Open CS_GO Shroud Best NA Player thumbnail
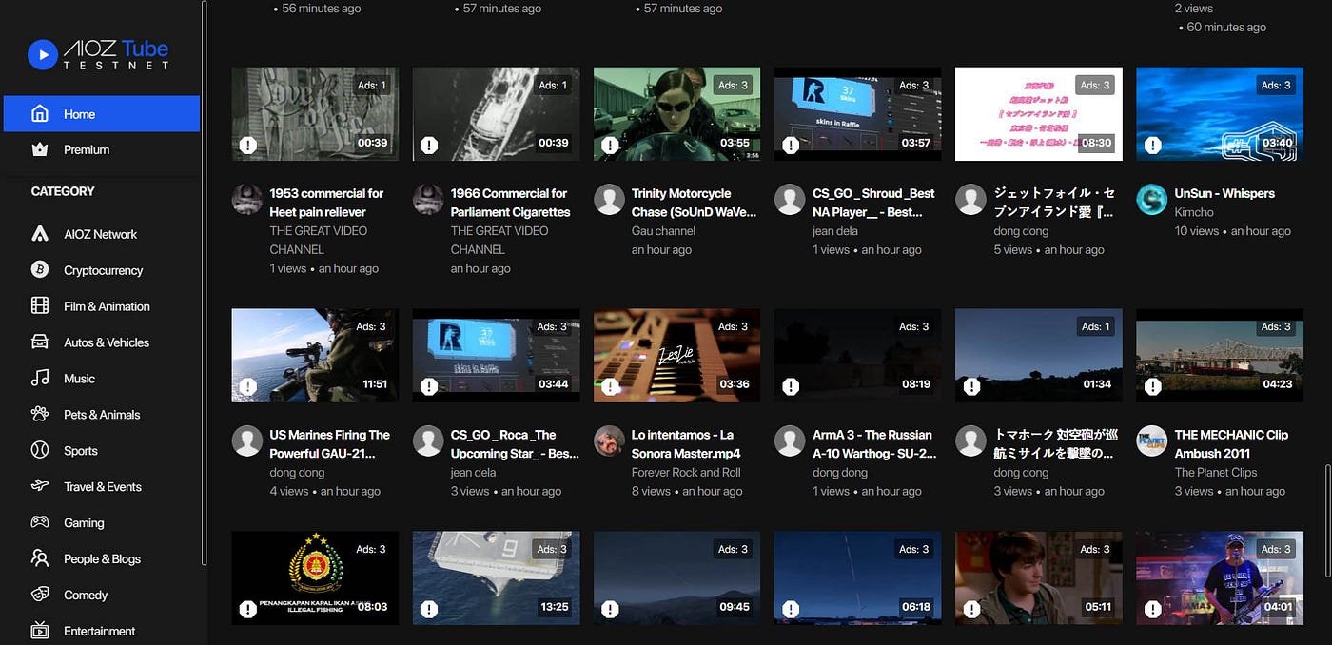The height and width of the screenshot is (645, 1332). (858, 113)
